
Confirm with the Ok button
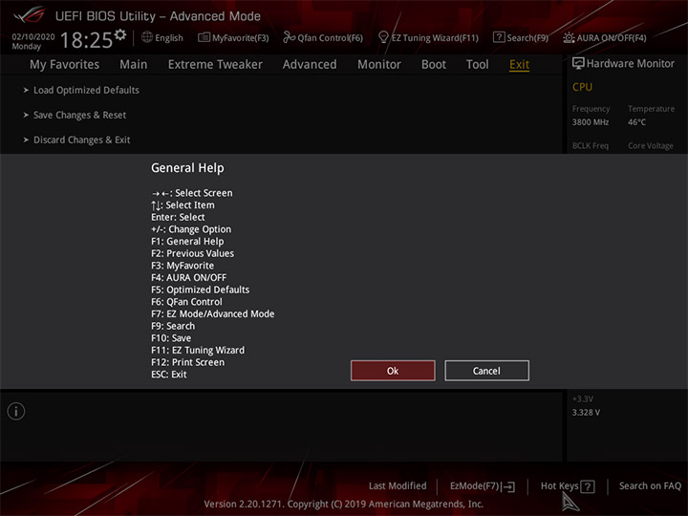pos(393,371)
